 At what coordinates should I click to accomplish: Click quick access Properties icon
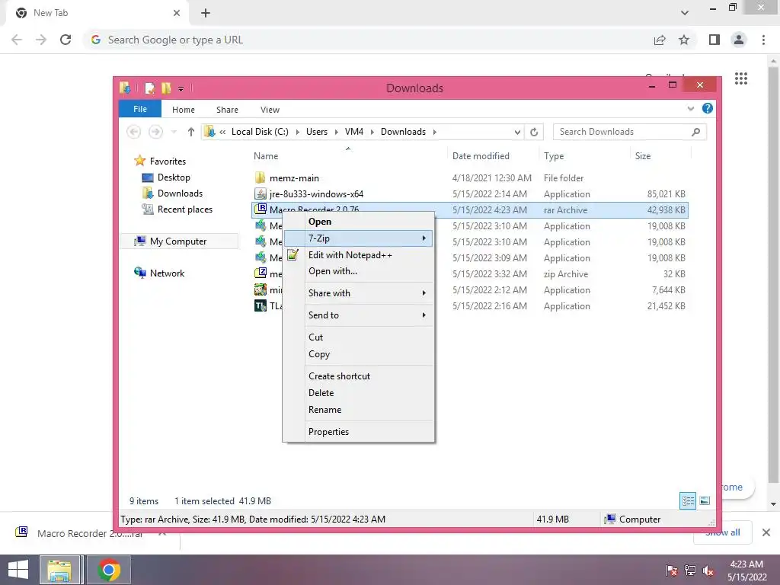pos(149,88)
